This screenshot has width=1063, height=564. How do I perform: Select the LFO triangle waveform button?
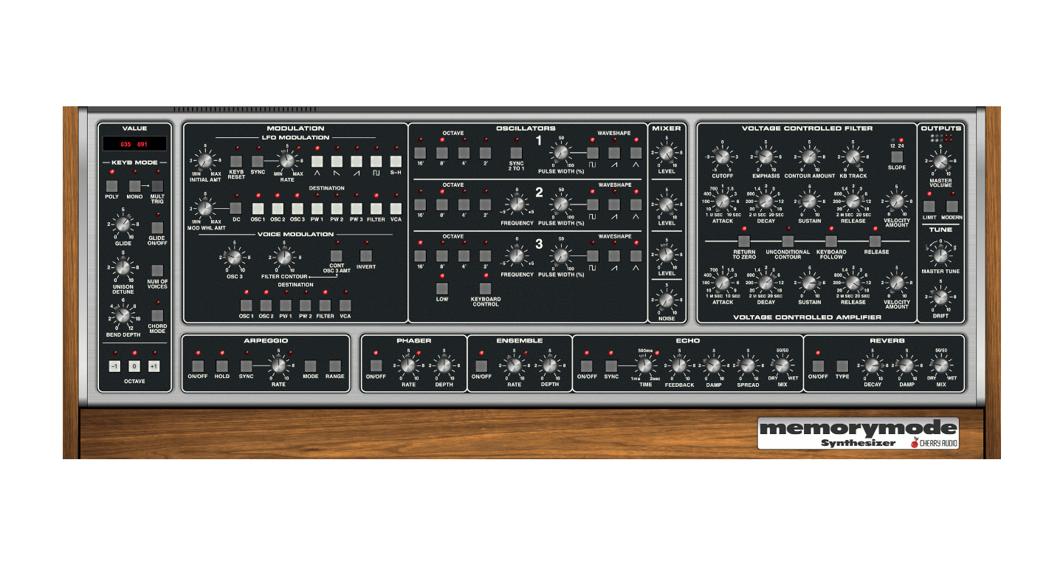pyautogui.click(x=317, y=160)
